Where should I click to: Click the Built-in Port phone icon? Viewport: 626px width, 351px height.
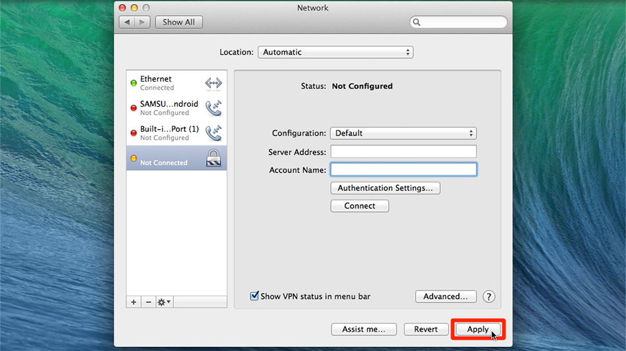(x=213, y=133)
